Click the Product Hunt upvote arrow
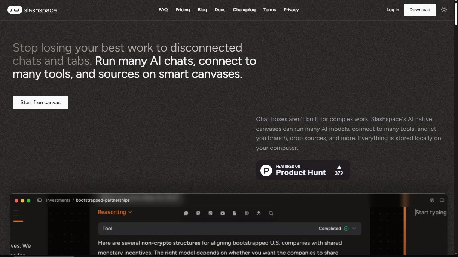The width and height of the screenshot is (458, 257). point(339,167)
